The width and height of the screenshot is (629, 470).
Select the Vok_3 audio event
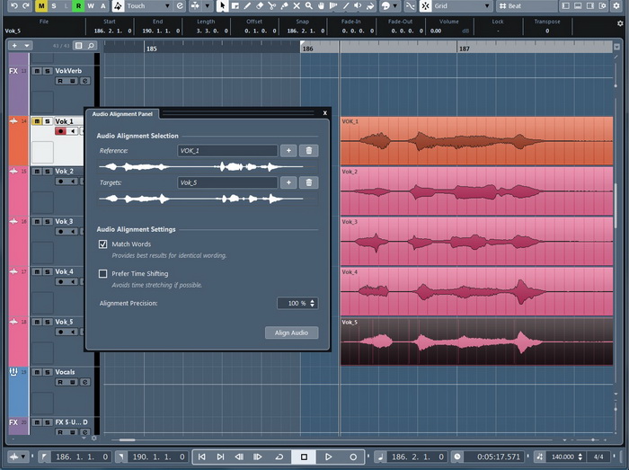point(476,242)
